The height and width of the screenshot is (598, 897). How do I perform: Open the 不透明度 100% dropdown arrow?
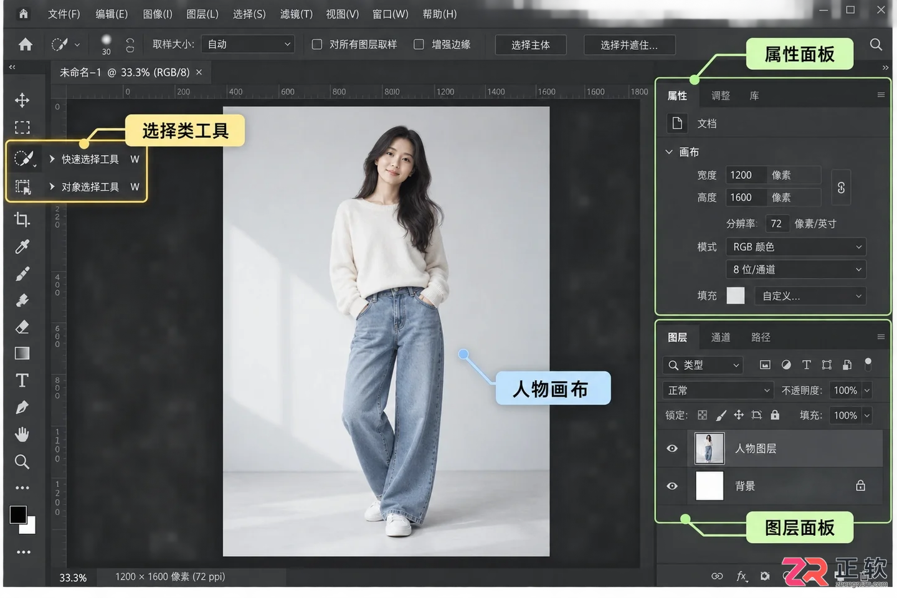[x=866, y=391]
